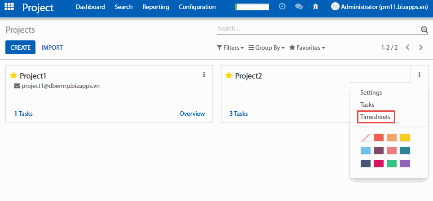The height and width of the screenshot is (201, 433).
Task: Open the 3 Tasks link in Project2
Action: click(x=239, y=114)
